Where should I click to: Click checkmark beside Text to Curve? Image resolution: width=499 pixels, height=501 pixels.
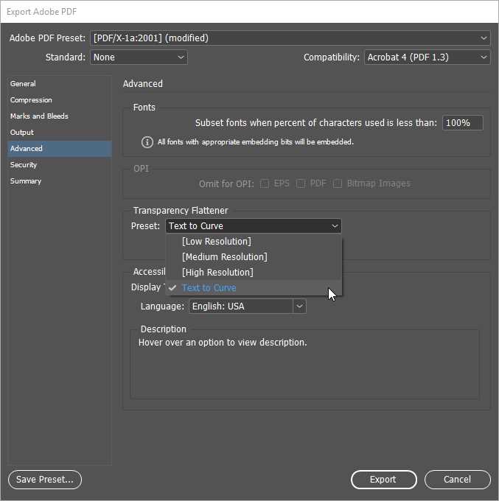pyautogui.click(x=172, y=288)
